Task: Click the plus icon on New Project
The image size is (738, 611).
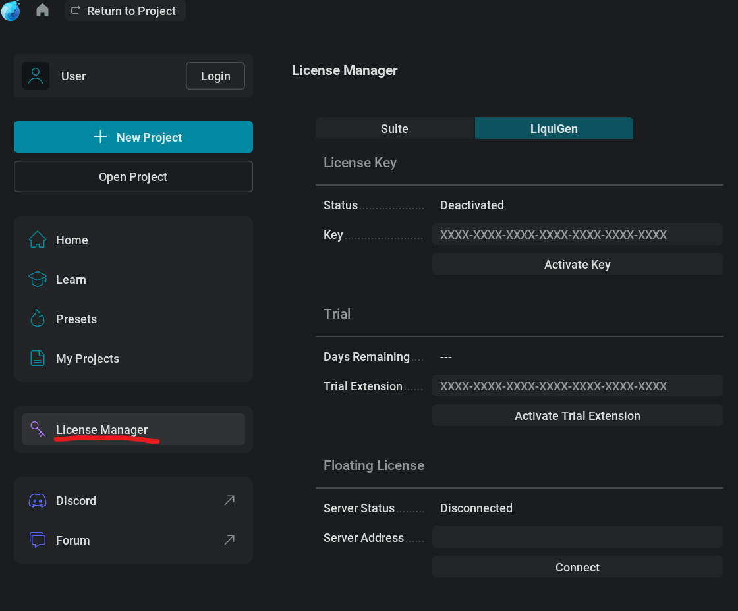Action: pos(100,137)
